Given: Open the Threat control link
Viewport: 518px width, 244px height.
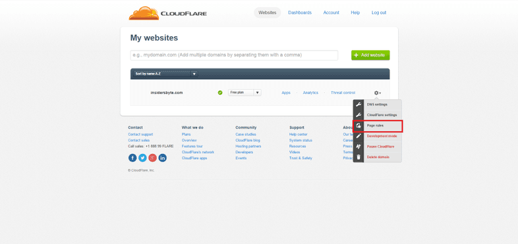Looking at the screenshot, I should tap(343, 93).
